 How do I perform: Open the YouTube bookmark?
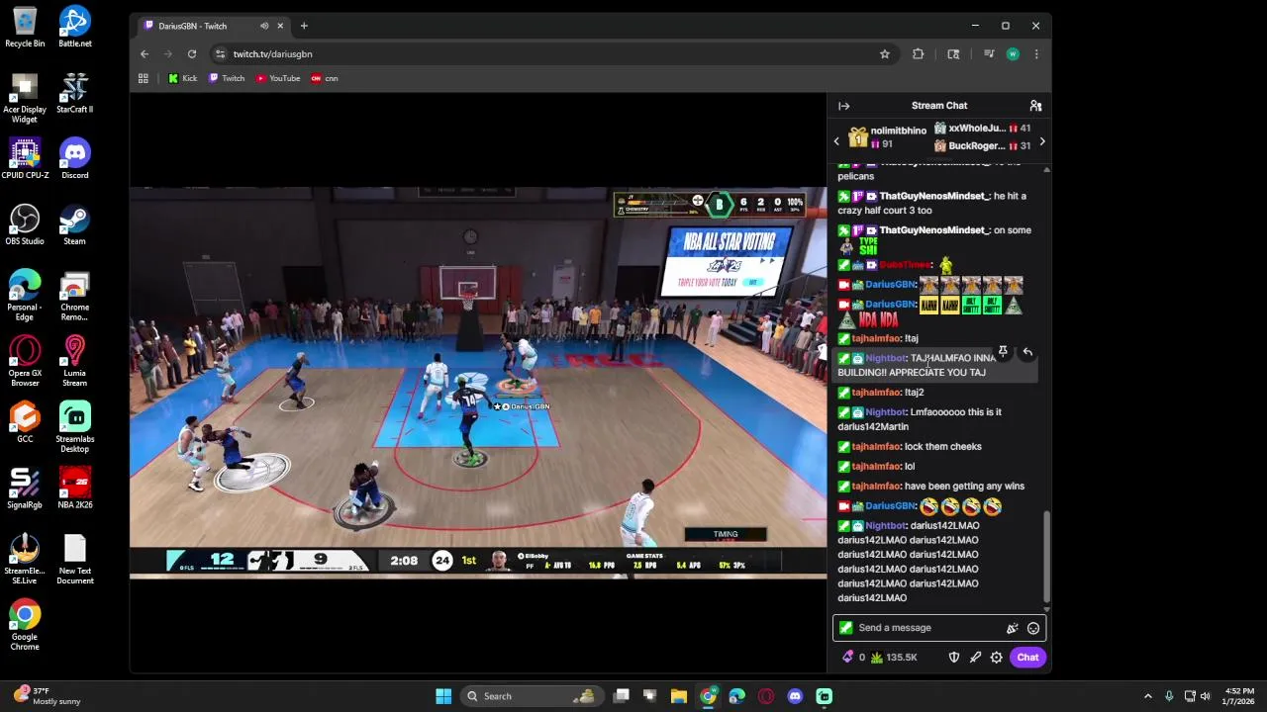(278, 78)
